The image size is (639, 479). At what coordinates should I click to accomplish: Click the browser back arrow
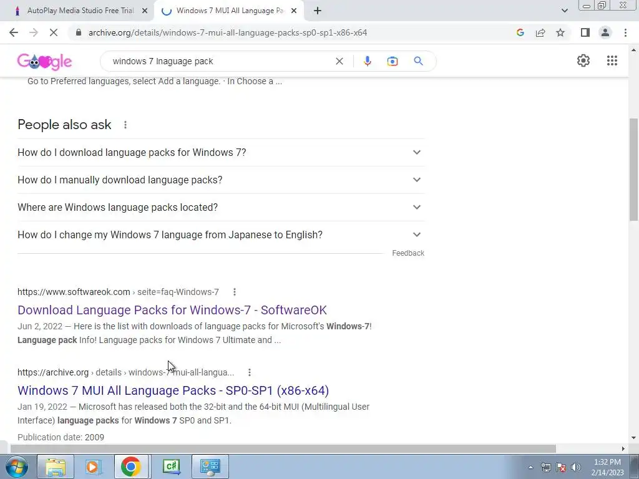[14, 32]
